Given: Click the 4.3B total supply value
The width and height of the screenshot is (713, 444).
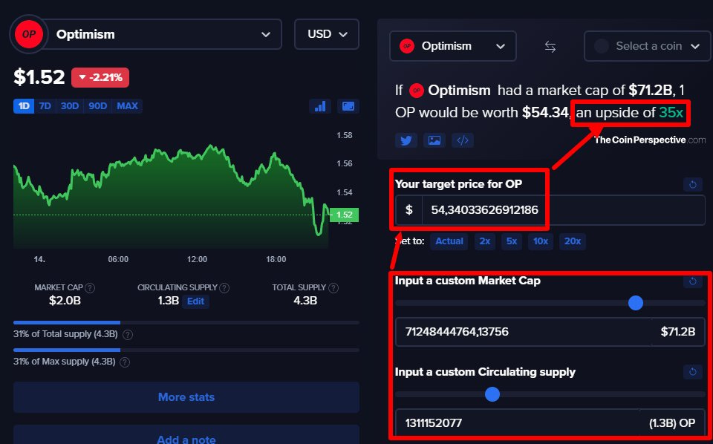Looking at the screenshot, I should [305, 301].
